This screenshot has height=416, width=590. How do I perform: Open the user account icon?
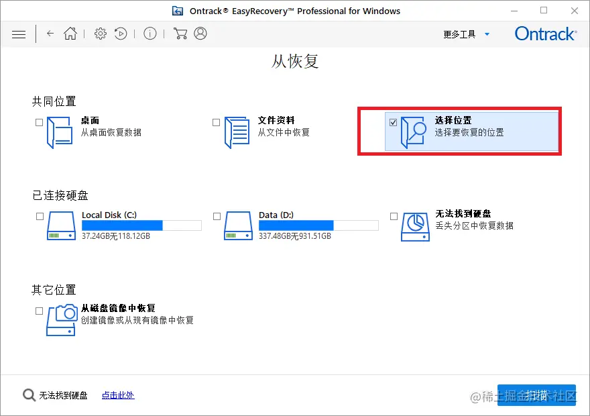[200, 34]
